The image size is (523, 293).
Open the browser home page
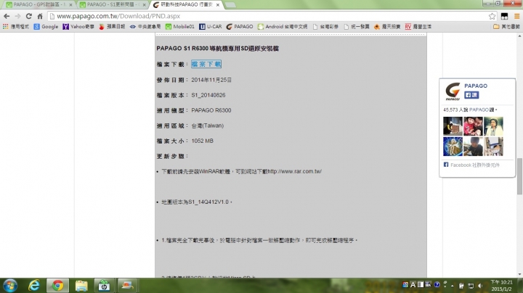click(40, 16)
